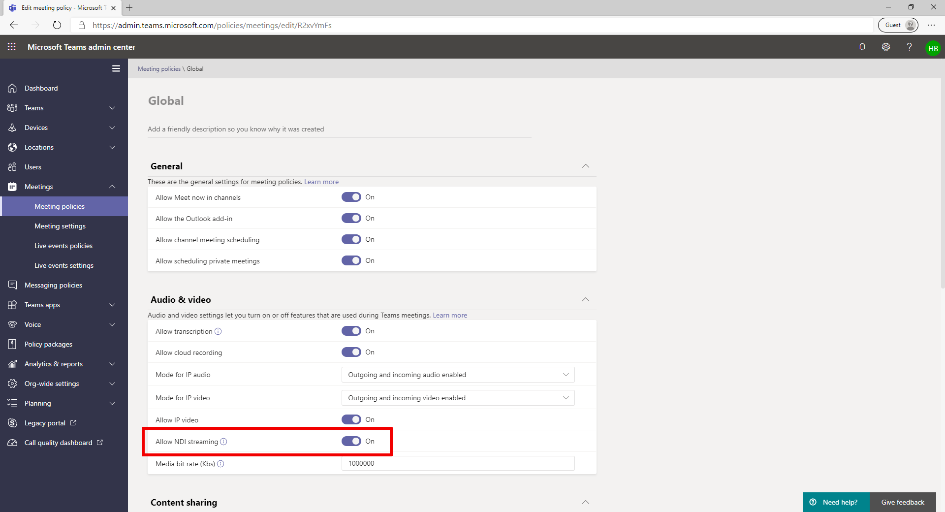The width and height of the screenshot is (945, 512).
Task: Click Media bit rate input field
Action: [458, 463]
